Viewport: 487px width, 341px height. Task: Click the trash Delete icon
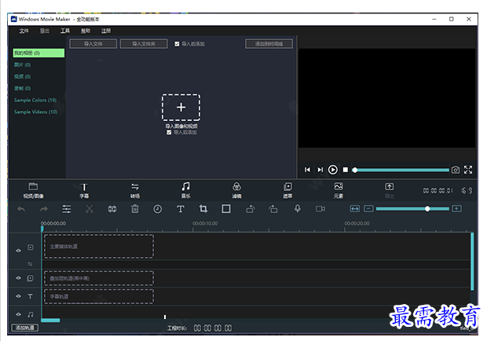135,209
